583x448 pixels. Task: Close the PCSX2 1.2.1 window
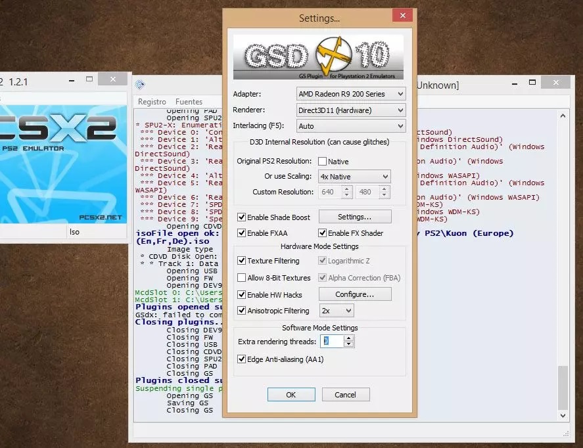[113, 79]
